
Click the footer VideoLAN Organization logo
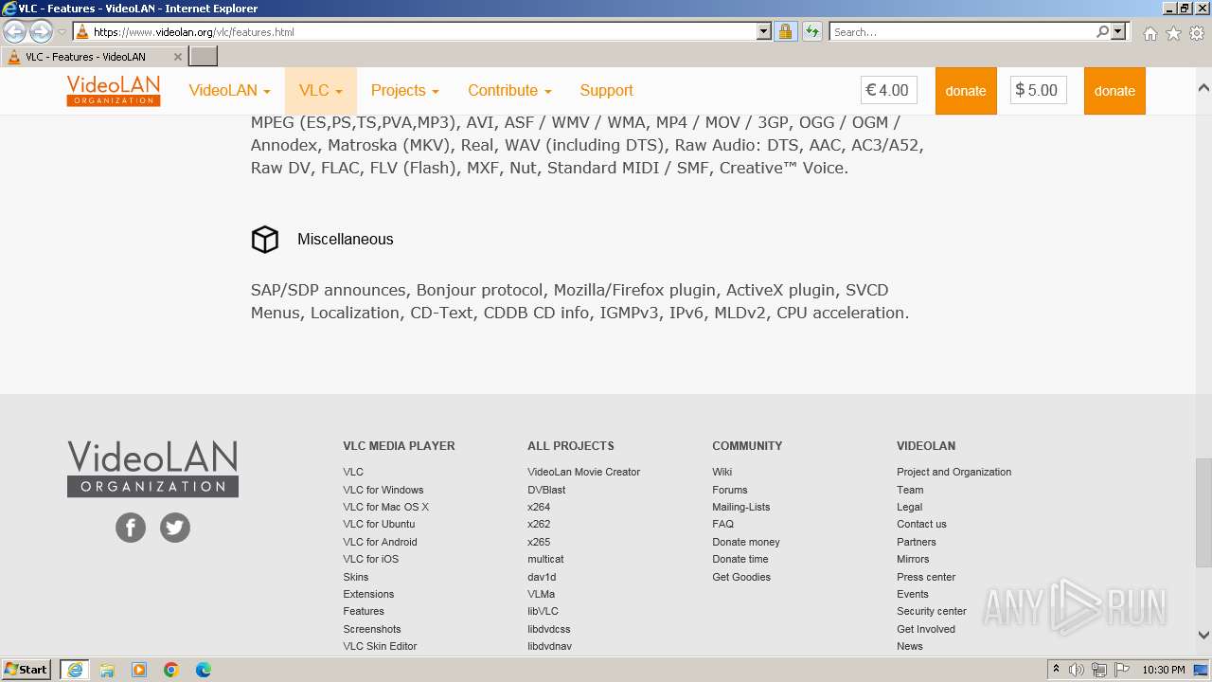152,469
